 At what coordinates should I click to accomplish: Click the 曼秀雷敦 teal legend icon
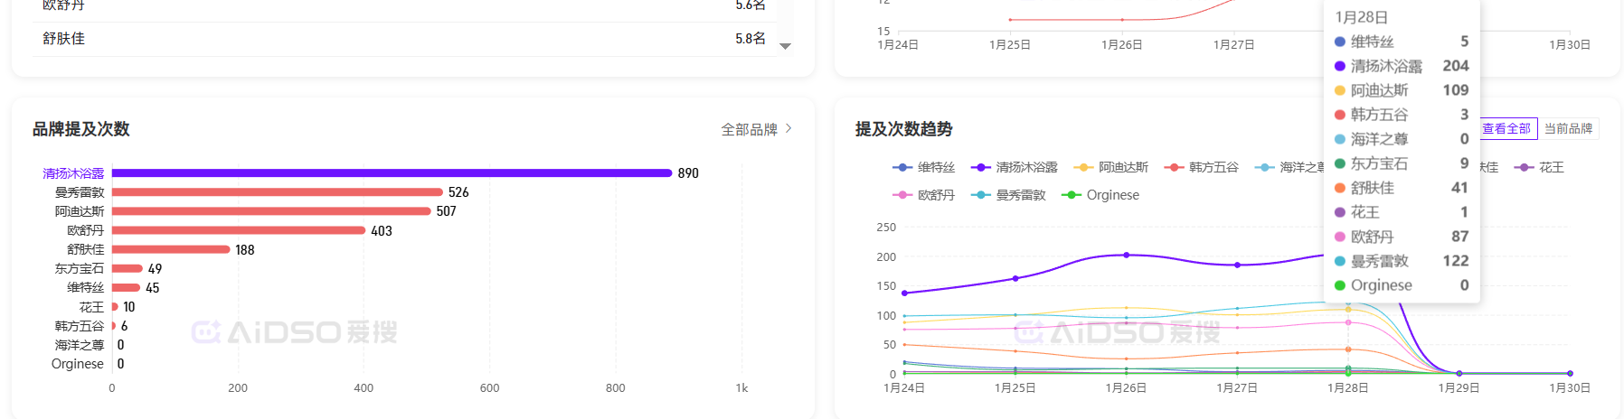(x=981, y=195)
